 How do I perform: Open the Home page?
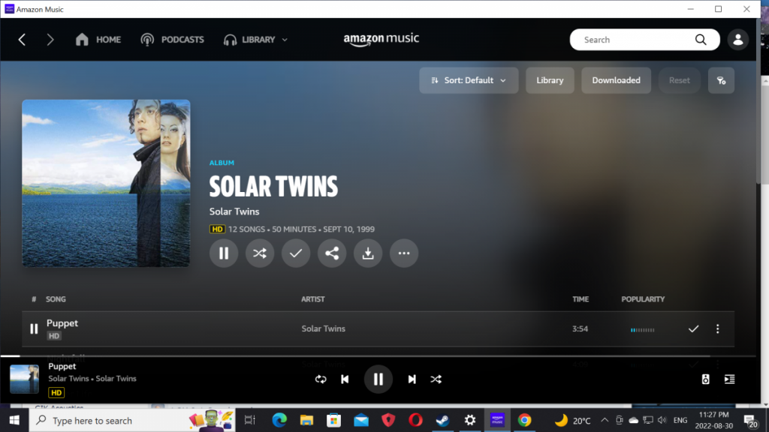(x=98, y=40)
